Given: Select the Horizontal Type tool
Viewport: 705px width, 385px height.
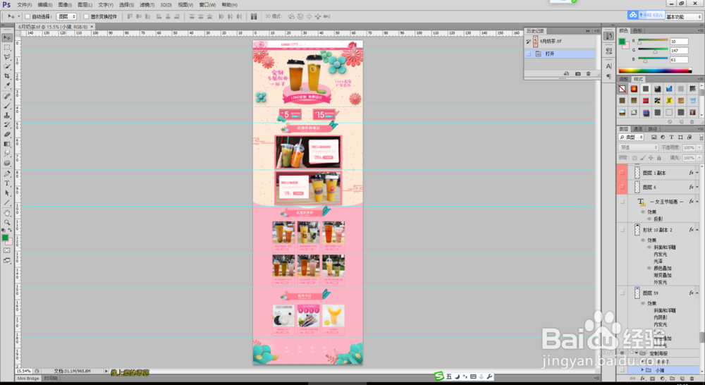Looking at the screenshot, I should 7,183.
